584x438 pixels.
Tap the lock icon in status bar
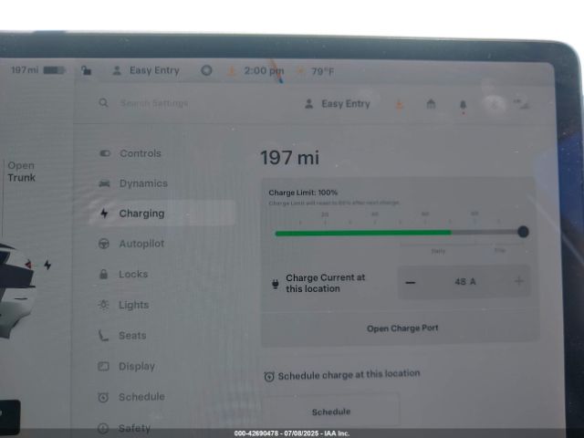(86, 70)
